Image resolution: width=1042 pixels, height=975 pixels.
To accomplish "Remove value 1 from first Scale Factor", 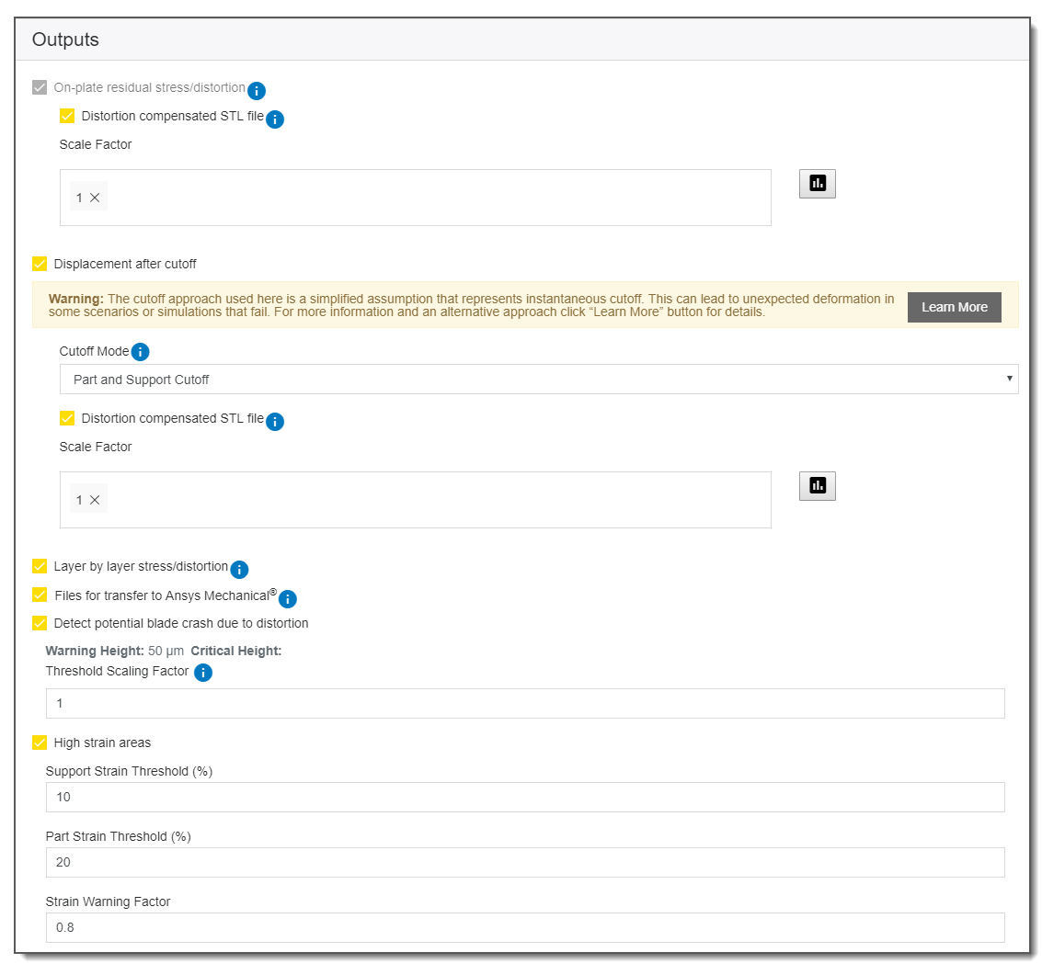I will pyautogui.click(x=95, y=198).
